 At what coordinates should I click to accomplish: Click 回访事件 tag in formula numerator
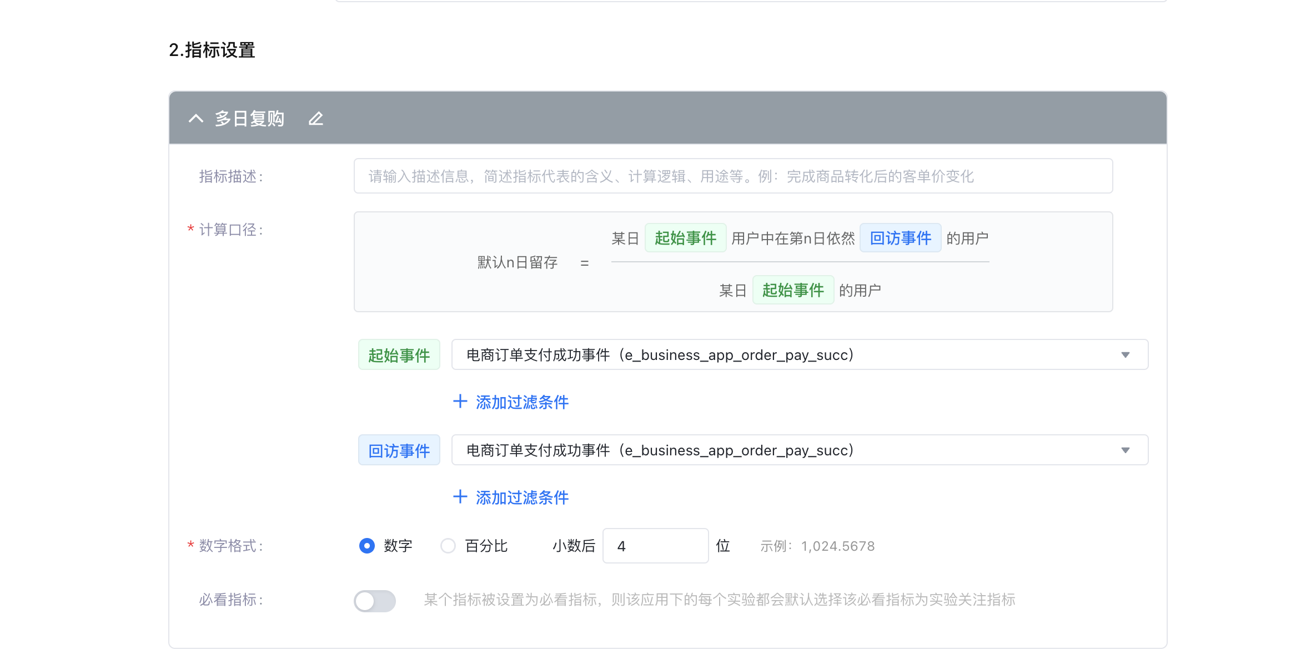900,238
